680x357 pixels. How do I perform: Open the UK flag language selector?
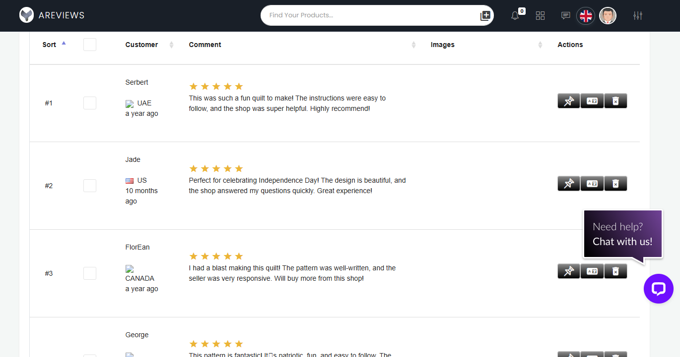(x=586, y=16)
